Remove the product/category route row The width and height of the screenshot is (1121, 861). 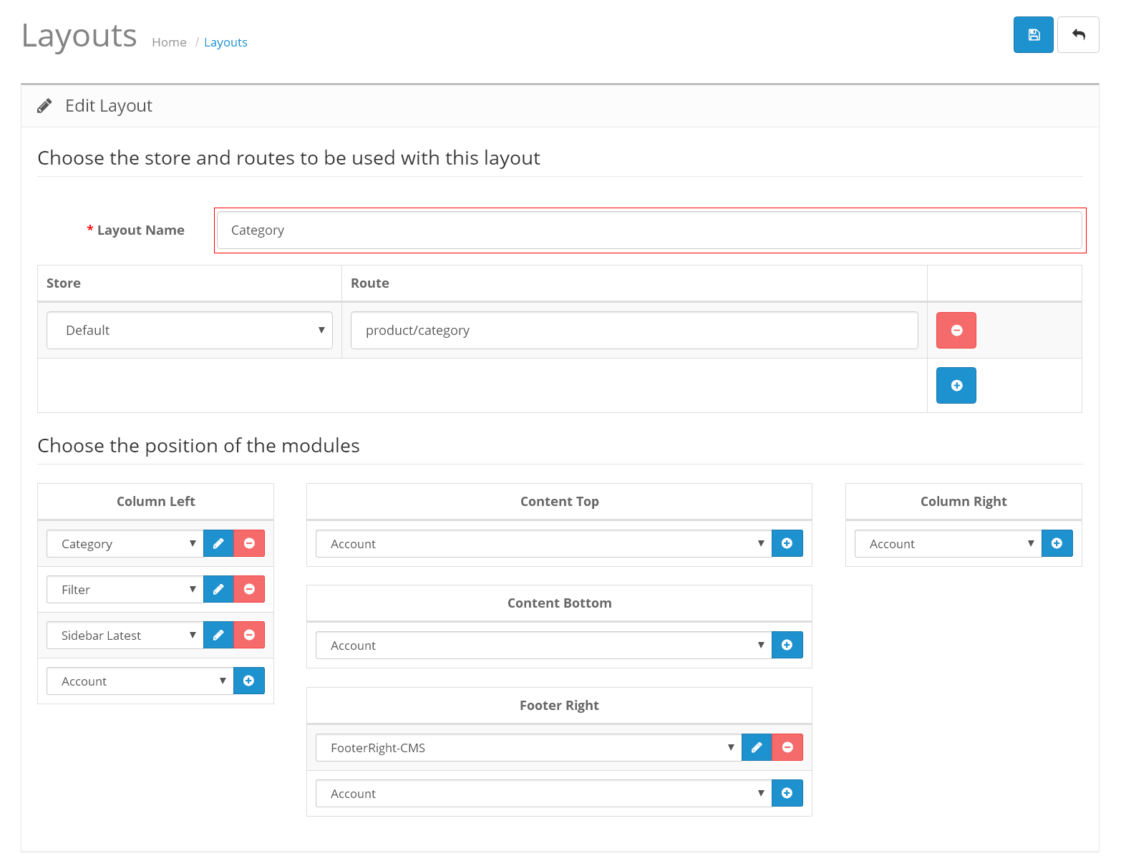(x=956, y=331)
